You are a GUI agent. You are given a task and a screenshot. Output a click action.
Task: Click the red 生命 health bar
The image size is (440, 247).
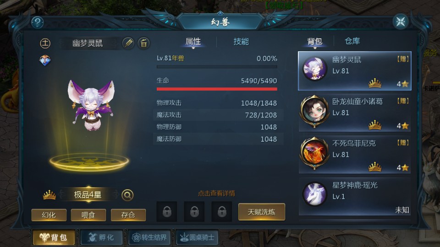point(217,89)
